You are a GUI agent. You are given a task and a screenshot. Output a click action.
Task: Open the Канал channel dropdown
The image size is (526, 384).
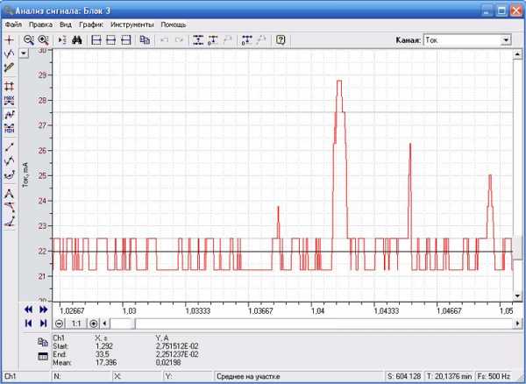coord(506,40)
